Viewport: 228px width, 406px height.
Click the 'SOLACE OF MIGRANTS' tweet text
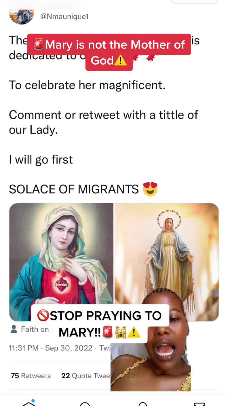pos(73,189)
